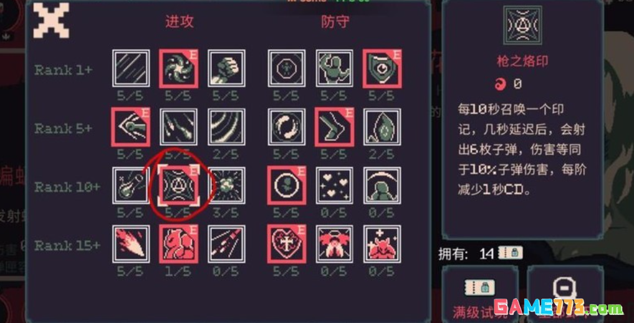Viewport: 634px width, 323px height.
Task: Select the cross heart shield rune
Action: click(x=287, y=244)
